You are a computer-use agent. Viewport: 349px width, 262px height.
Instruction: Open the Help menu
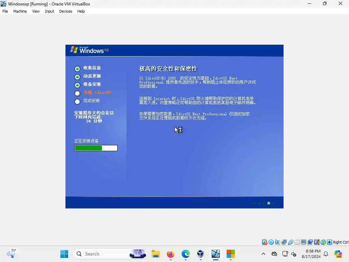coord(81,11)
